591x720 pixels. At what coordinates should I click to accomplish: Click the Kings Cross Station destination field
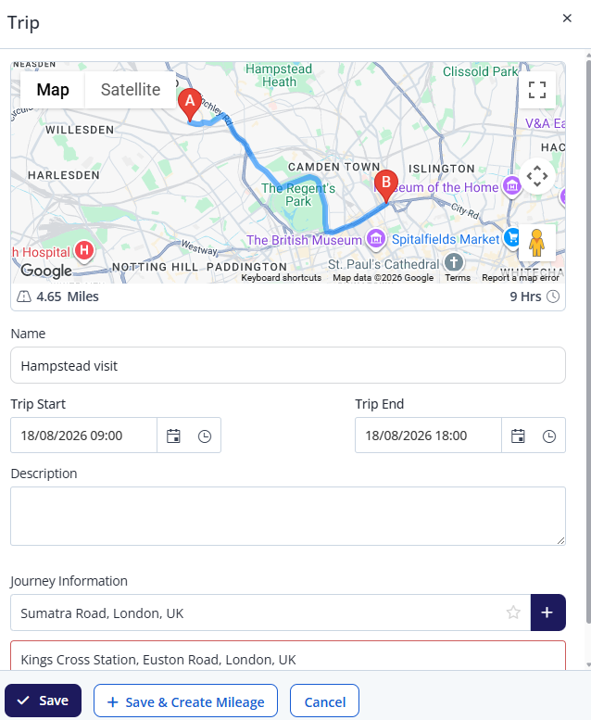288,657
